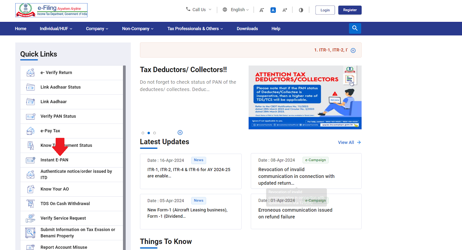This screenshot has width=462, height=250.
Task: Open e- Verify Return quick link
Action: tap(72, 73)
